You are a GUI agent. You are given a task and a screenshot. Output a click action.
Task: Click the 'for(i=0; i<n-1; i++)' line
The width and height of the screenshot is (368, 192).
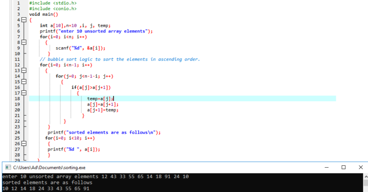pyautogui.click(x=66, y=65)
